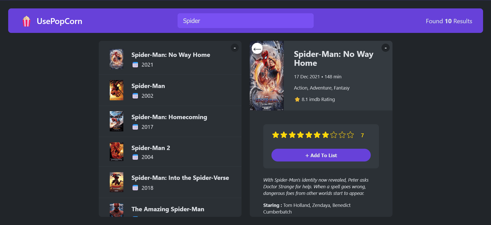Select the eighth rating star
Viewport: 491px width, 225px height.
[334, 135]
